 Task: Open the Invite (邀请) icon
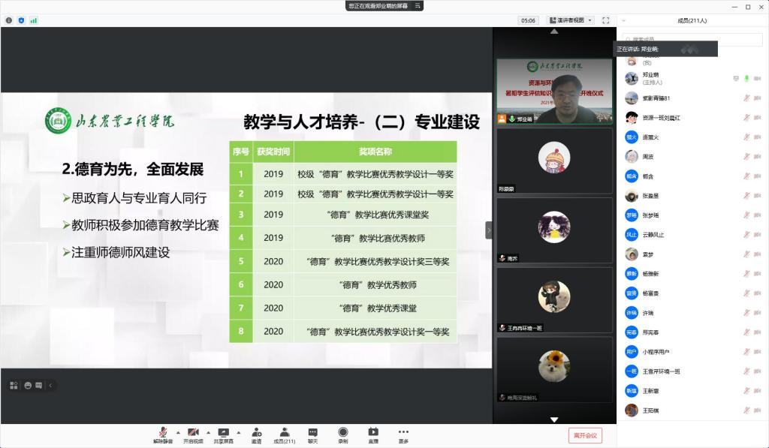[256, 433]
